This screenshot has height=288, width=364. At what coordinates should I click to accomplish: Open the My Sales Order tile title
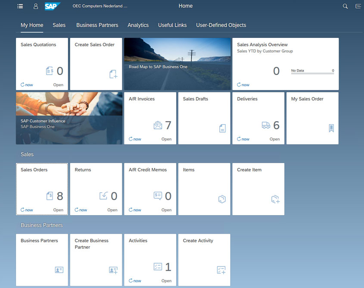(307, 99)
